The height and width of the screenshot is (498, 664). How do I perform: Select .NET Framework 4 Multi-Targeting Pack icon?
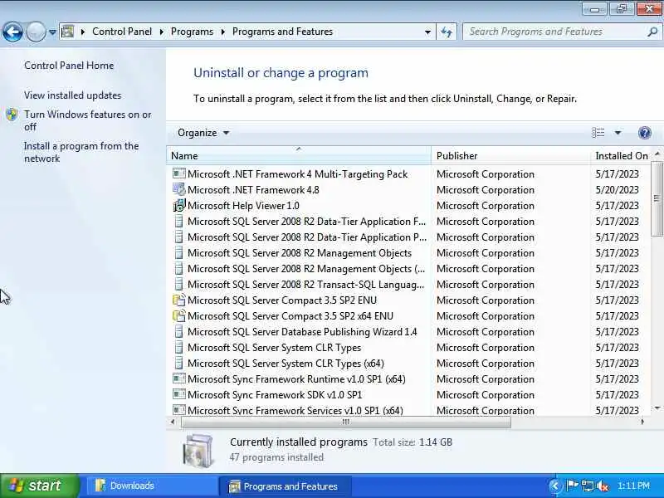[x=179, y=173]
